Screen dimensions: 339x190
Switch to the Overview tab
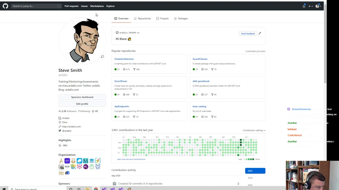point(121,18)
